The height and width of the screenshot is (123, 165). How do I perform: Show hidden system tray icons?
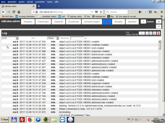click(133, 119)
